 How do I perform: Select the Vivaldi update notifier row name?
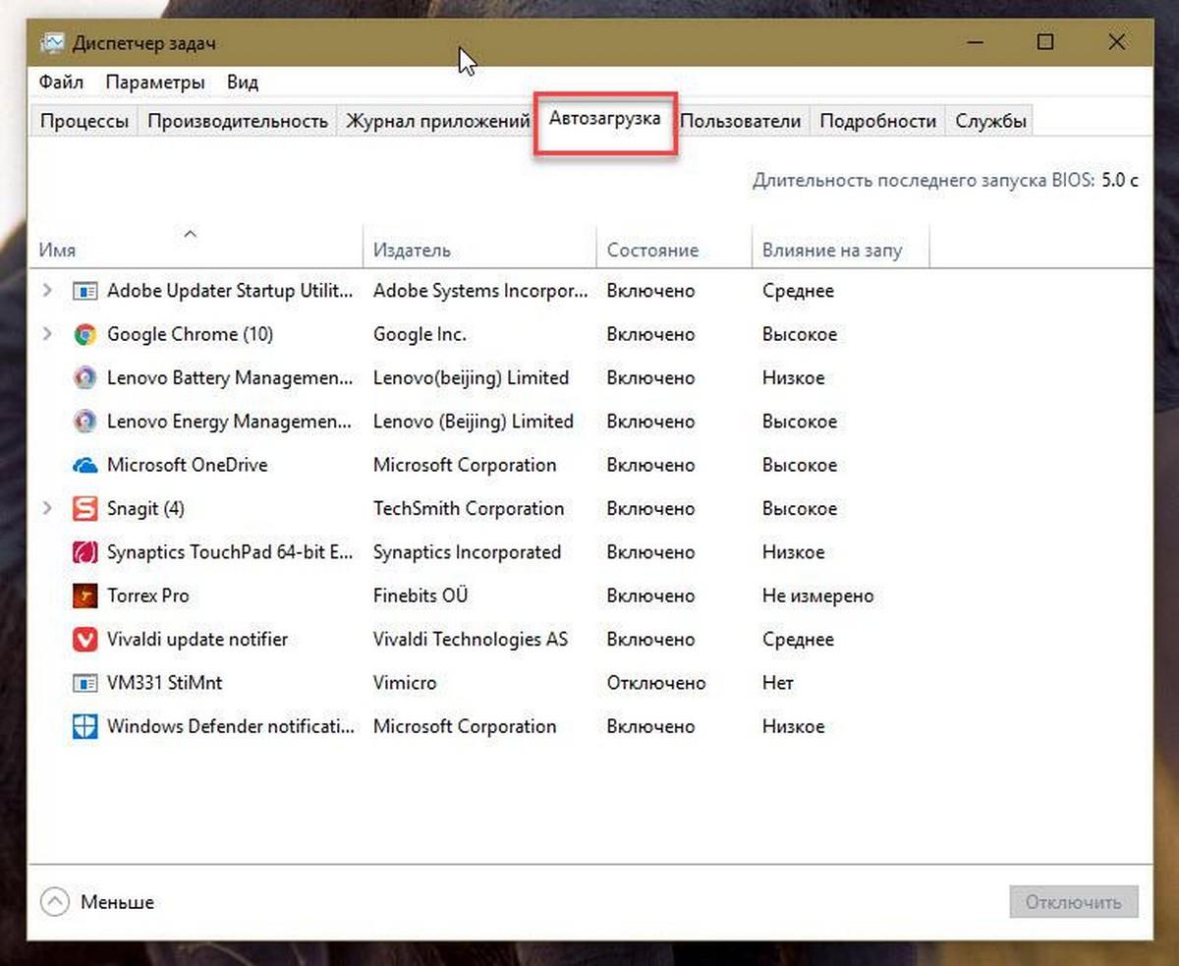[x=196, y=640]
